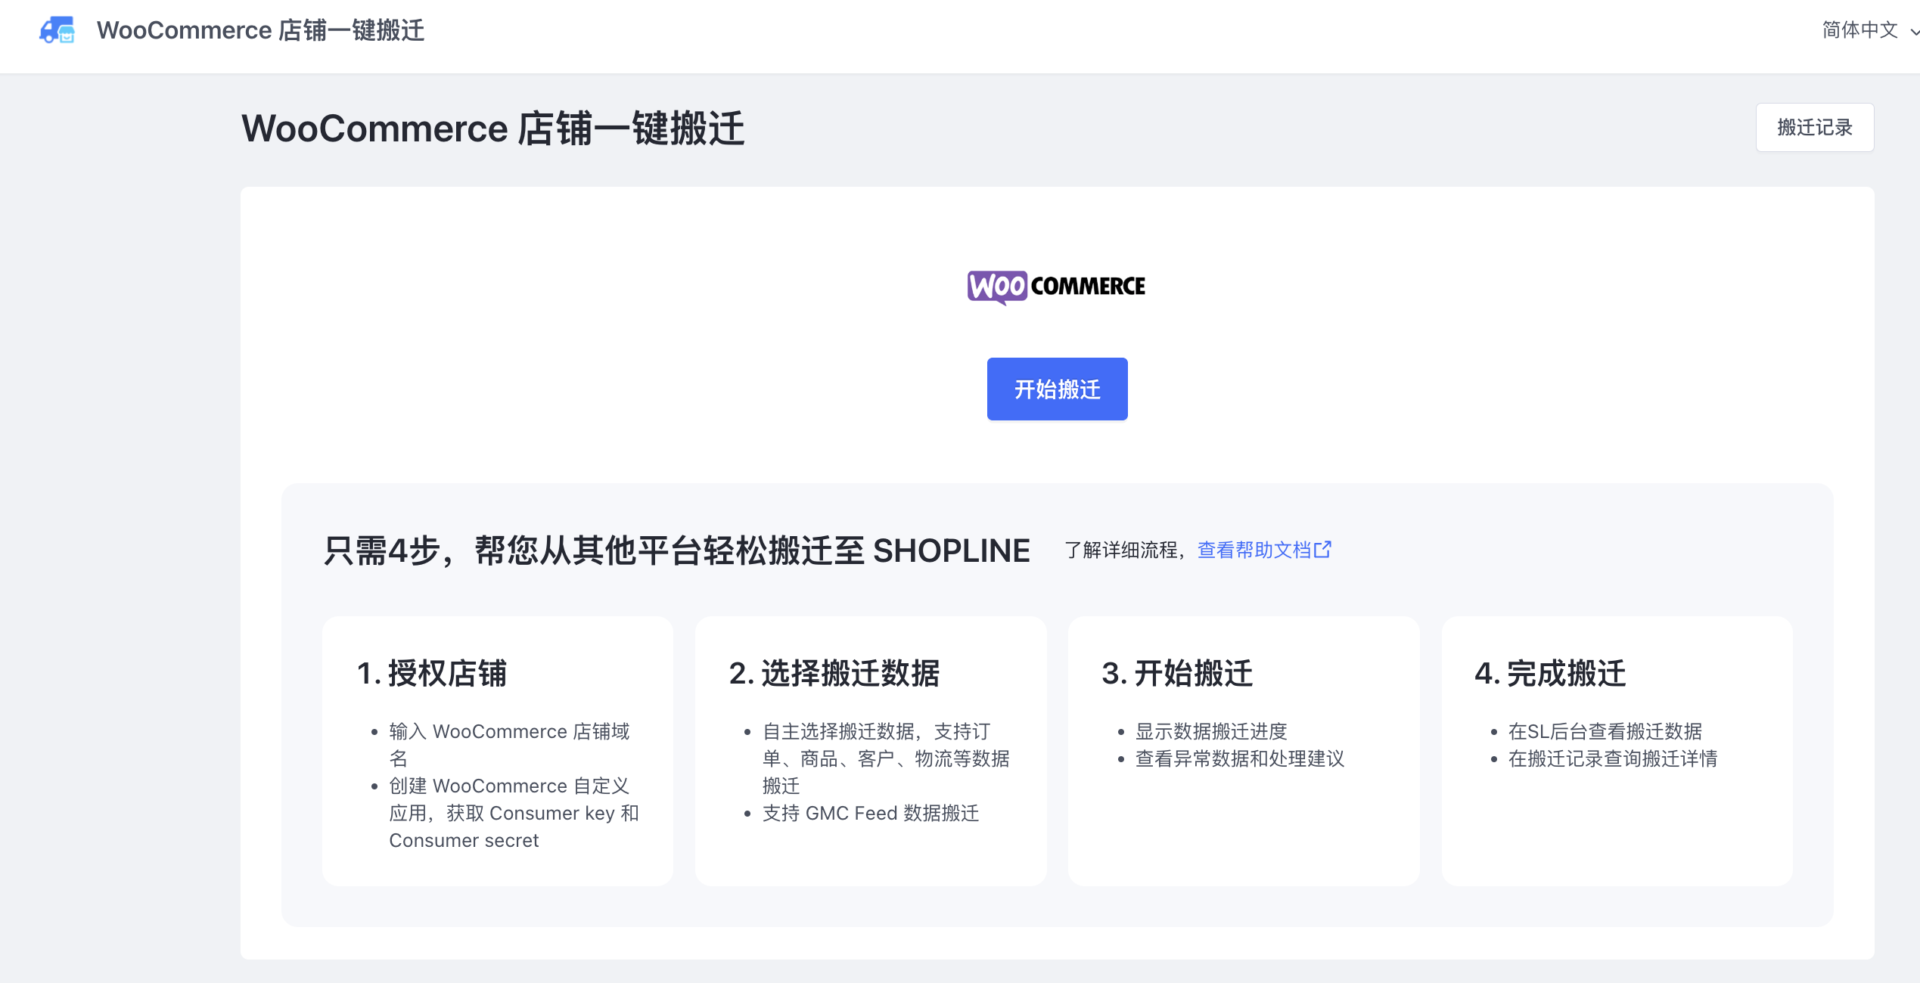The image size is (1920, 983).
Task: Click the bullet 显示数据搬迁进度
Action: 1211,731
